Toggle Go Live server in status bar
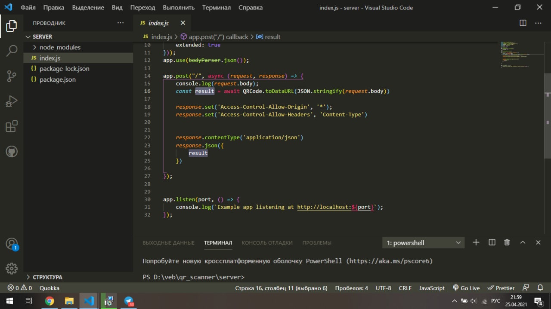 tap(466, 288)
